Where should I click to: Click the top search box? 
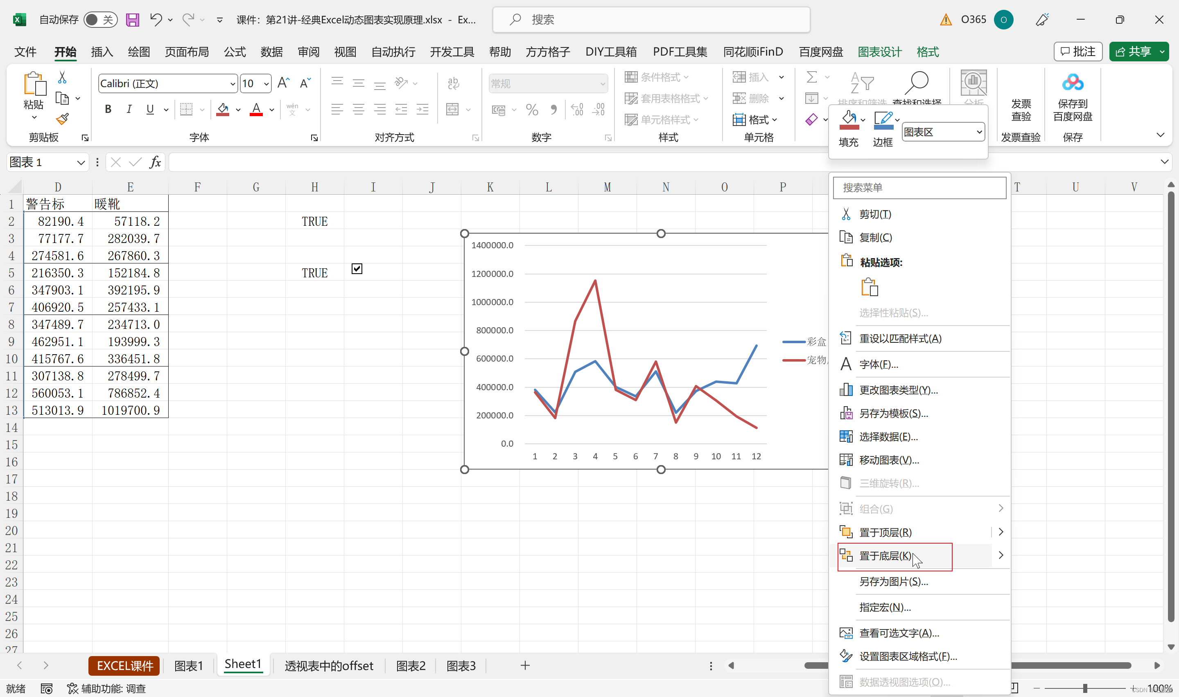[x=651, y=20]
